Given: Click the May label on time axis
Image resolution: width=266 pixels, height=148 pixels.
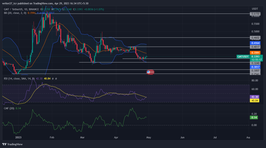Looking at the screenshot, I should [149, 137].
